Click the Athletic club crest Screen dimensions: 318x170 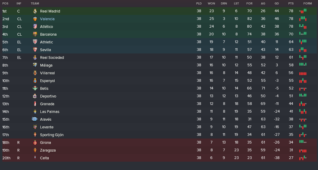click(x=35, y=42)
